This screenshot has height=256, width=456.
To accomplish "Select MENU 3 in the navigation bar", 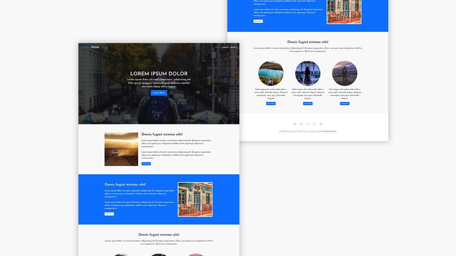I will point(233,47).
